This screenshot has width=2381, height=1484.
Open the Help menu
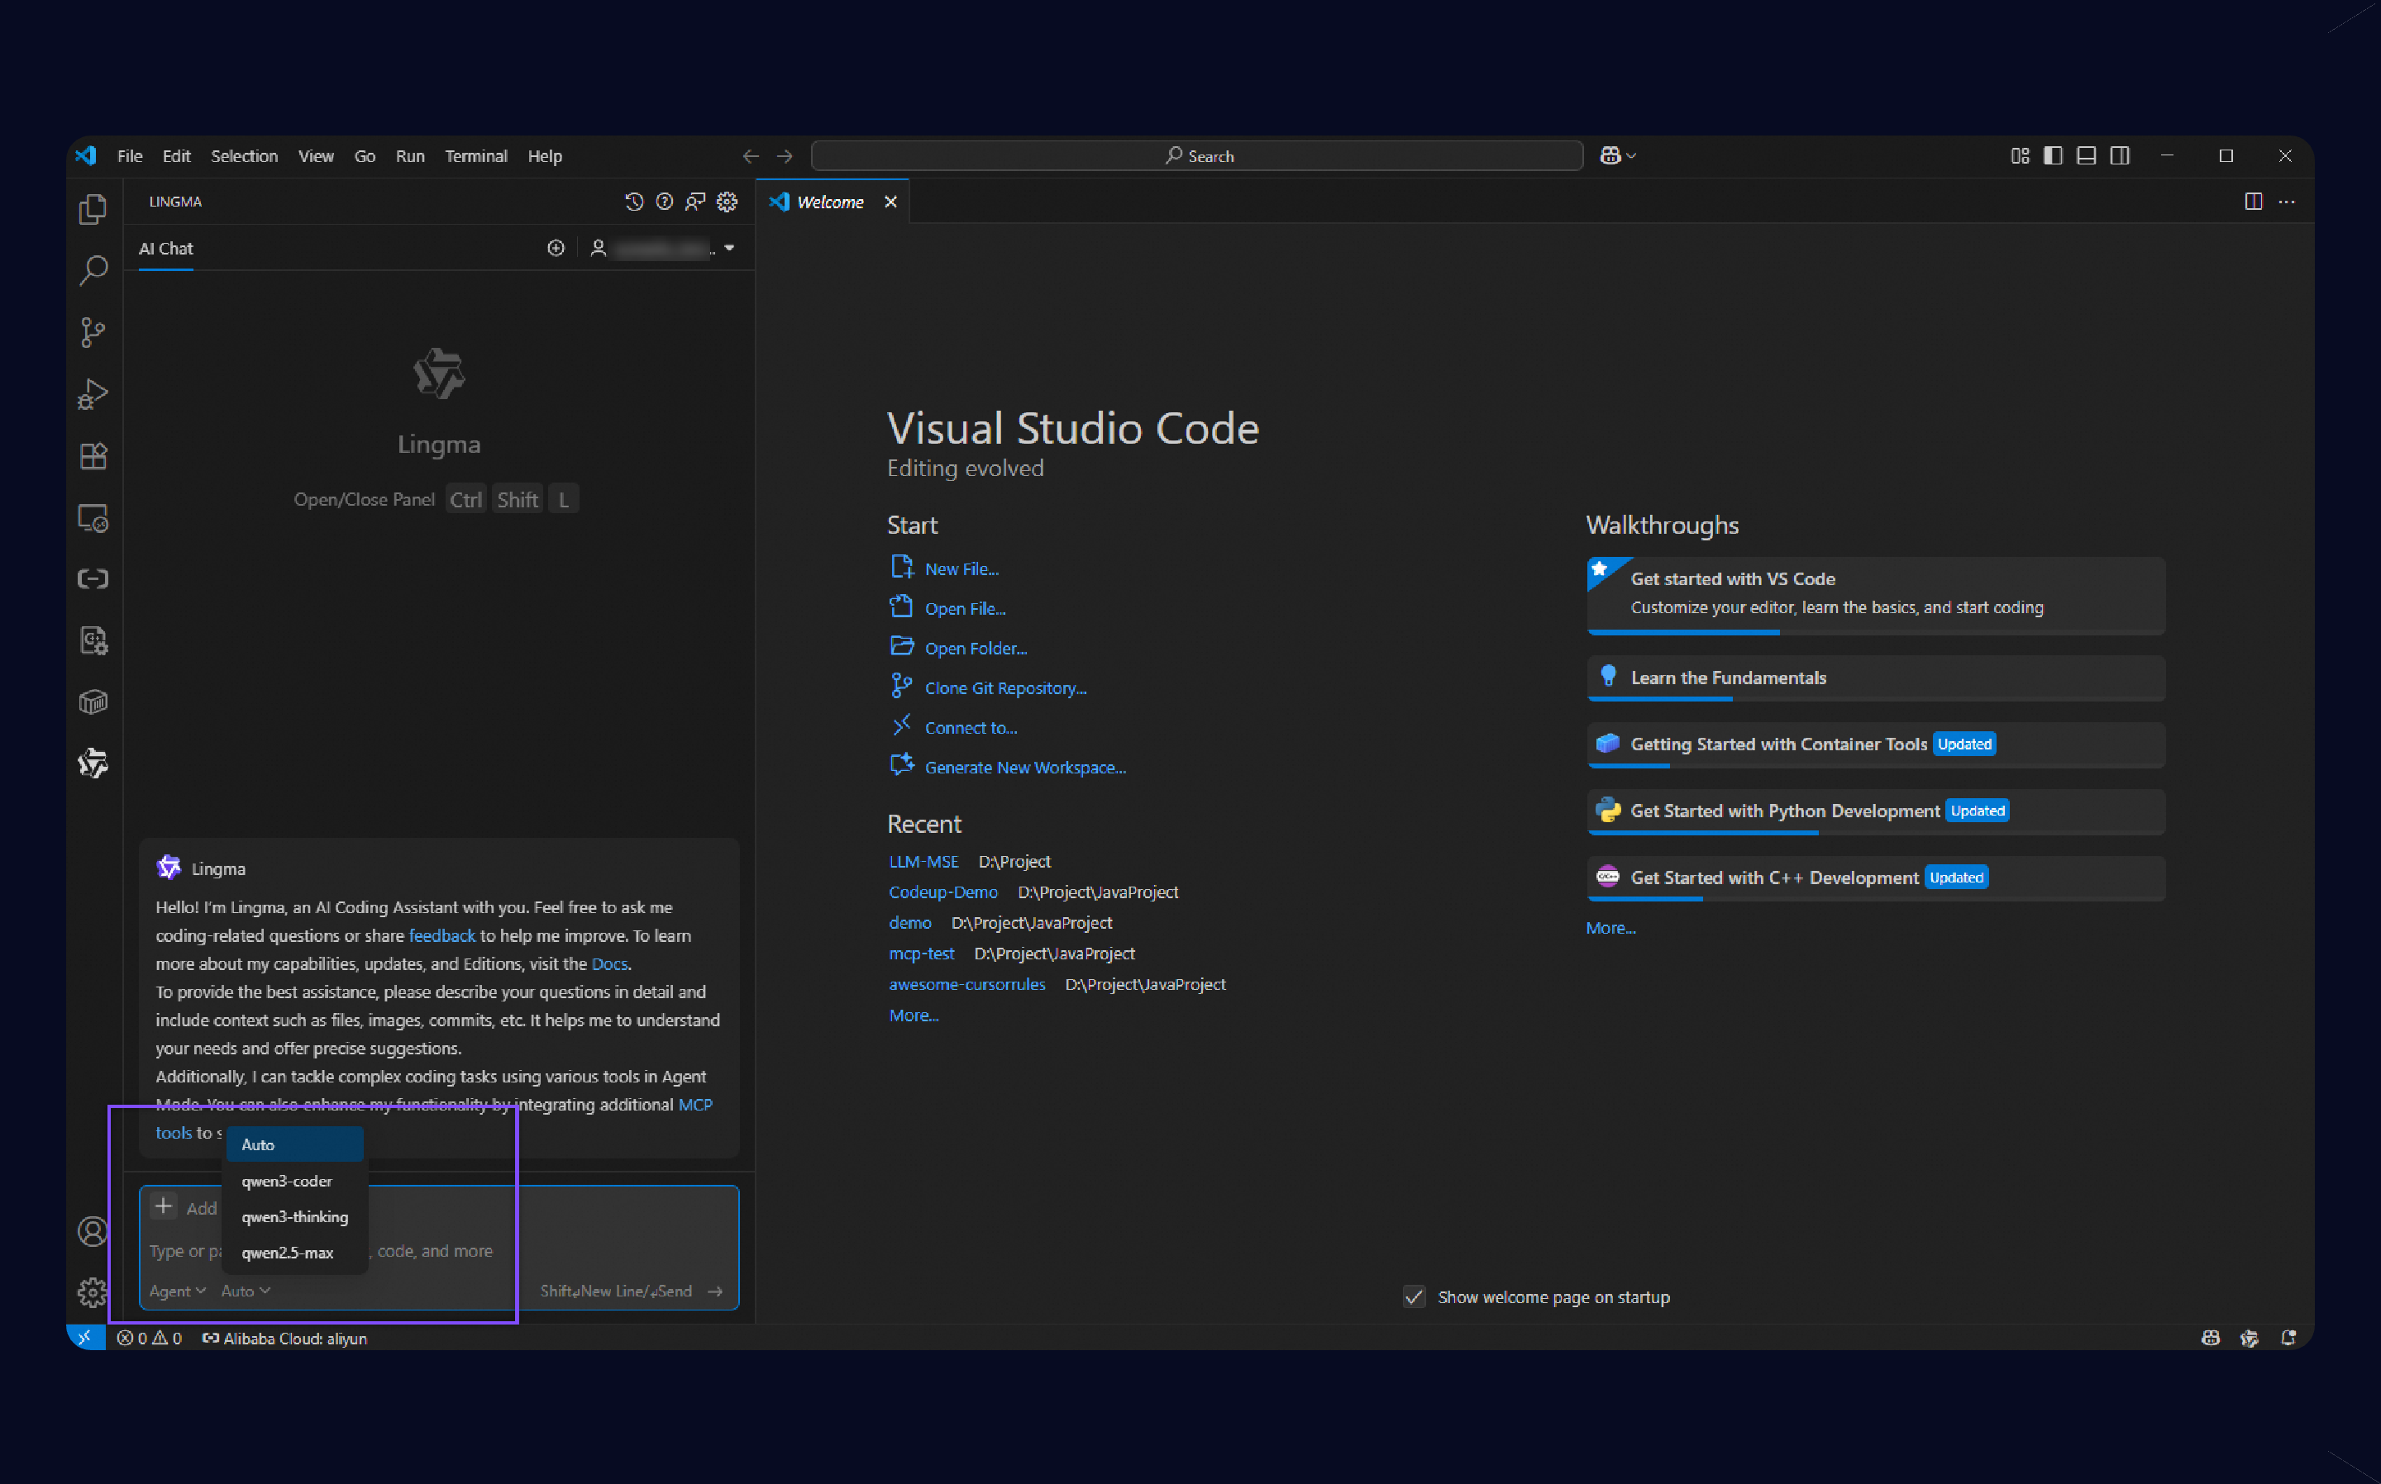[x=545, y=155]
